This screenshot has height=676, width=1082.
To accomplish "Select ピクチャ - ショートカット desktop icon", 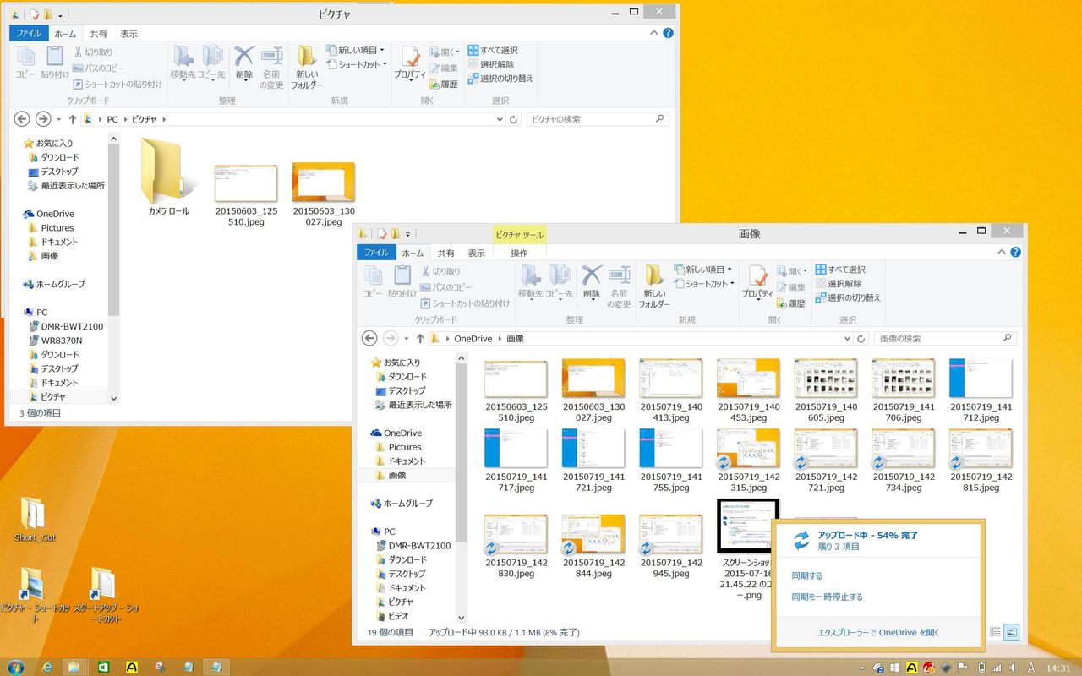I will point(35,595).
